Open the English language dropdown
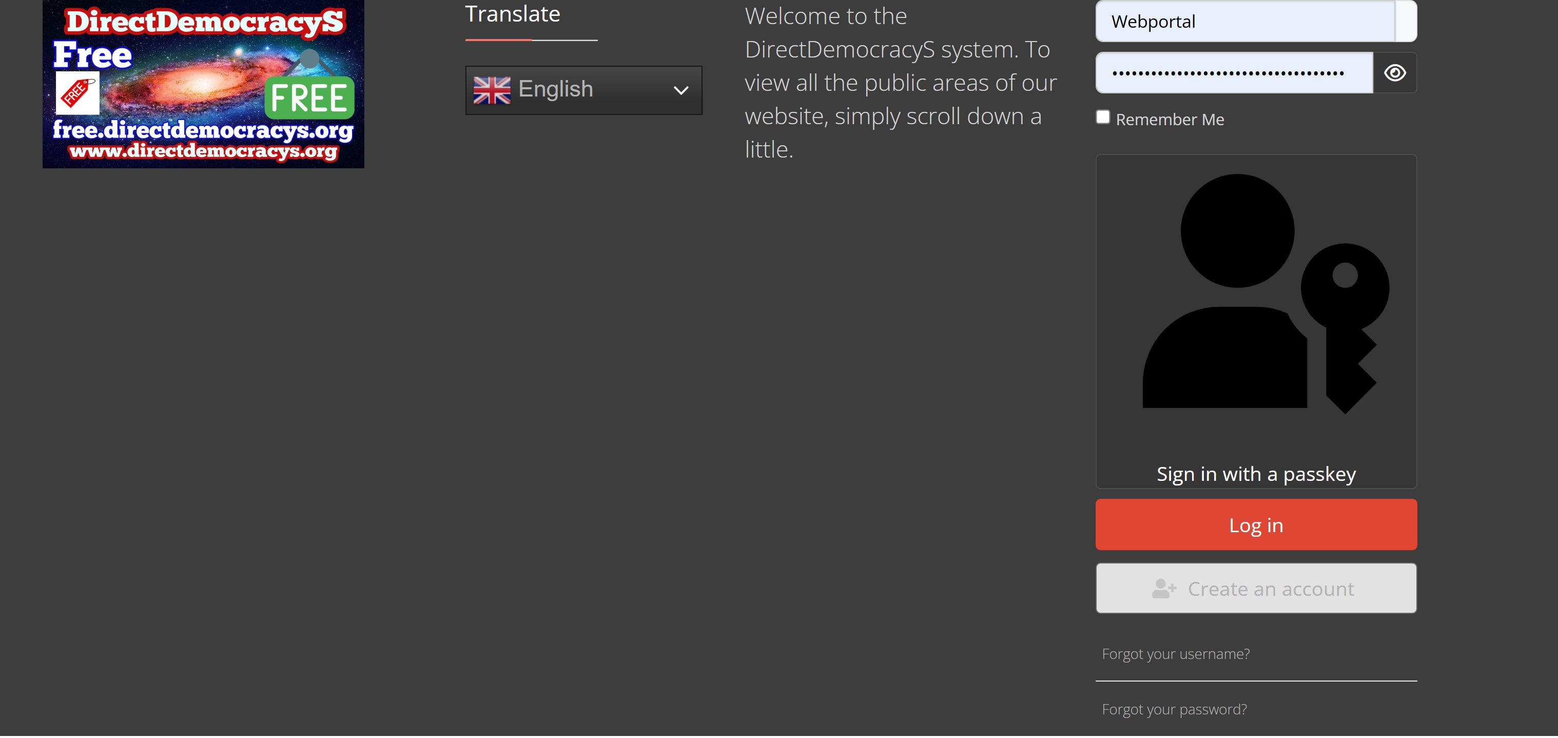Viewport: 1558px width, 738px height. [x=583, y=90]
